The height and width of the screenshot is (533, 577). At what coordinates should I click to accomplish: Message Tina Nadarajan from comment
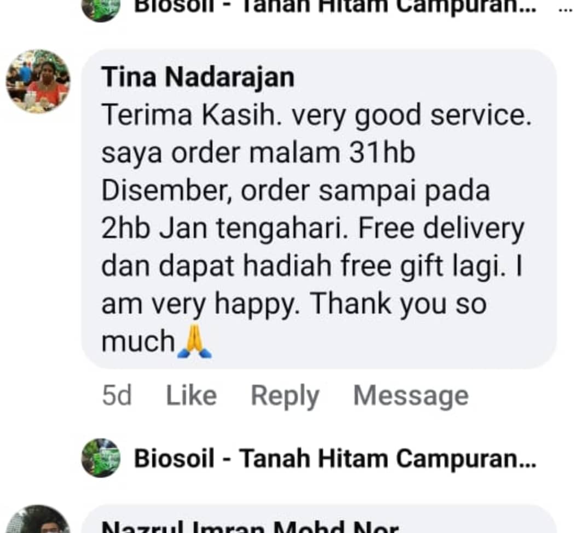411,396
